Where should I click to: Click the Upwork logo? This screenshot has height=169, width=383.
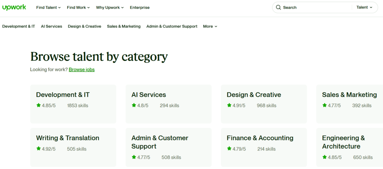tap(14, 7)
